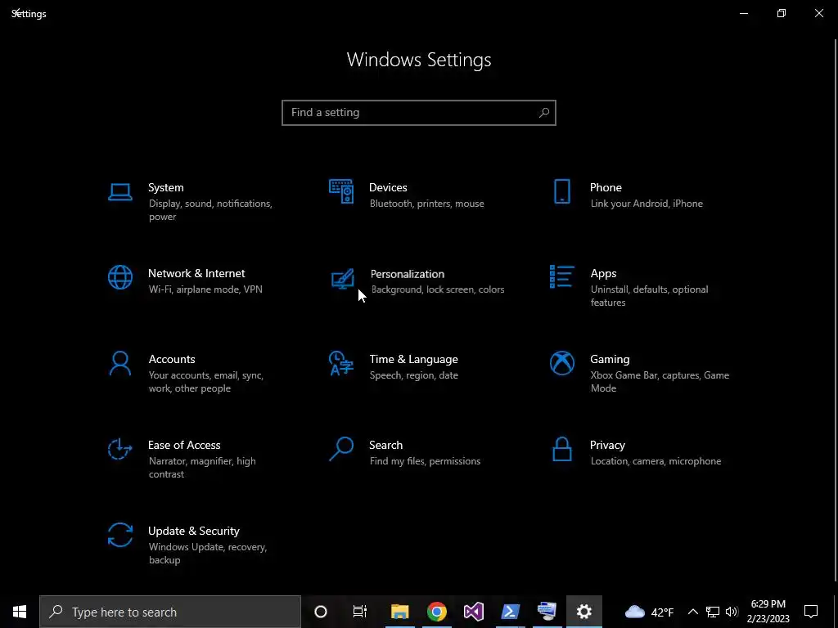Open the clock showing 6:29 PM
Screen dimensions: 838x628
point(768,612)
